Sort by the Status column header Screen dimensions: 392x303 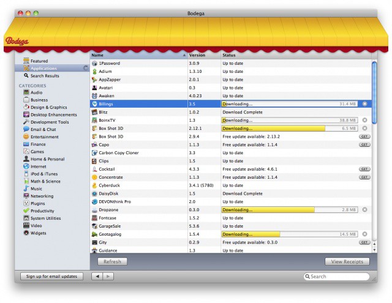coord(294,55)
